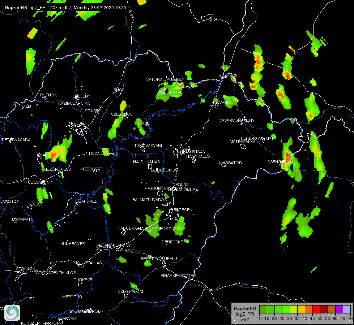Click the TOROKSZENTMIKLOS town label
Viewport: 354px width, 325px height.
click(x=55, y=273)
